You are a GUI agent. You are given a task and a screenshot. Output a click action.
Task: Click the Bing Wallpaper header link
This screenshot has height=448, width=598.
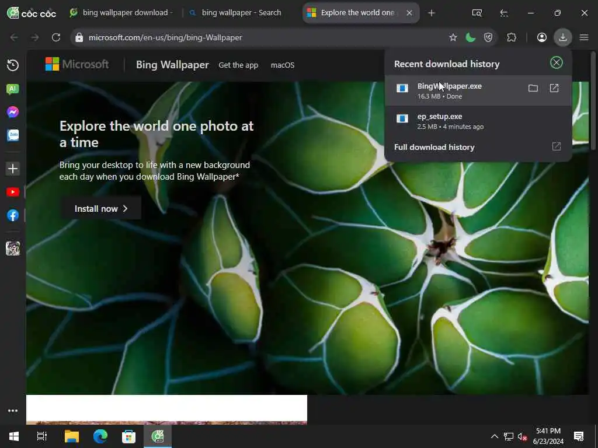(x=172, y=65)
